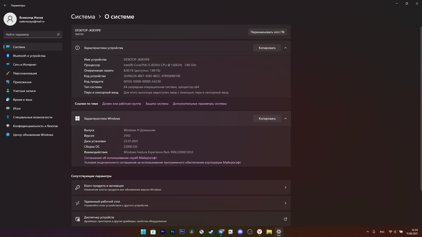Open Специальные возможности settings
The image size is (422, 237).
tap(33, 117)
